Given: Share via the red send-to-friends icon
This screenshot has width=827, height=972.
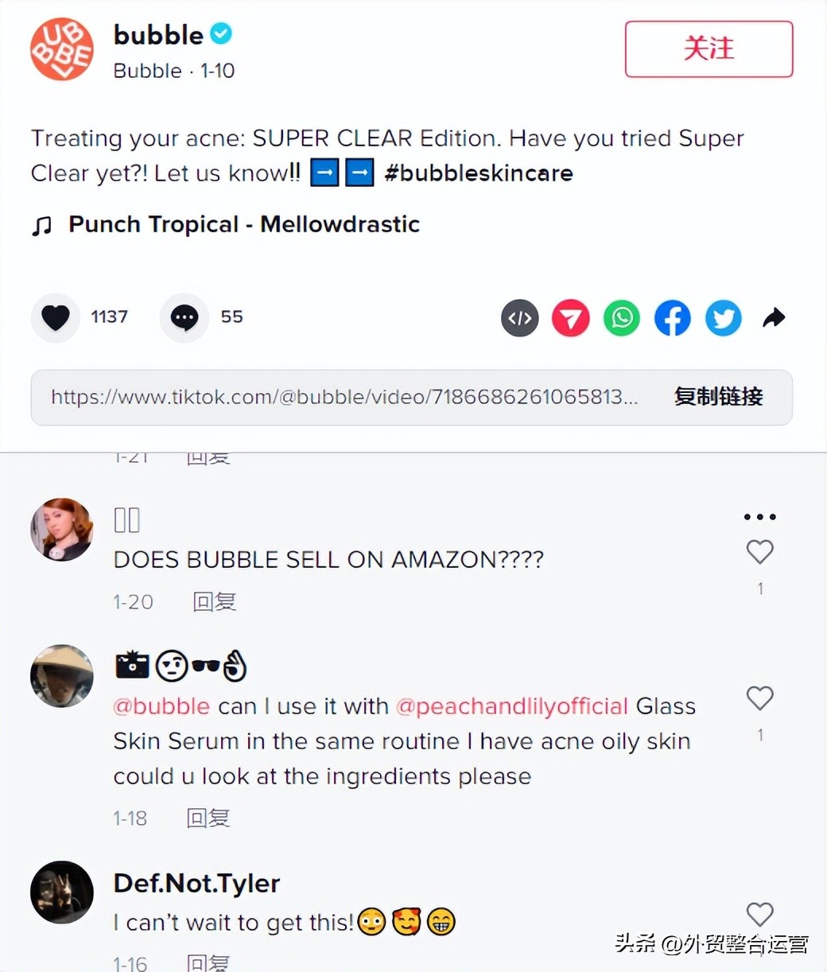Looking at the screenshot, I should tap(571, 319).
